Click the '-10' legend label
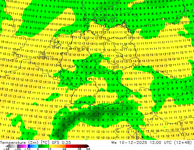This screenshot has height=150, width=194. 27,149
